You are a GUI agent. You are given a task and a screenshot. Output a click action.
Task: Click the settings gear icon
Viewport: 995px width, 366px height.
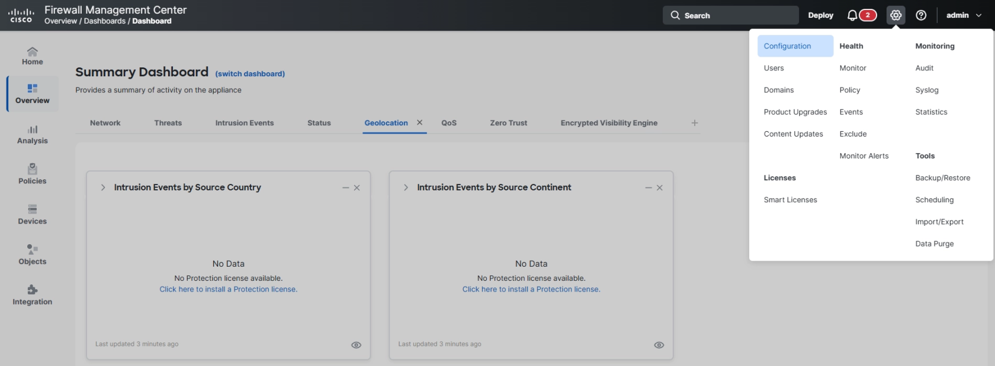[896, 15]
